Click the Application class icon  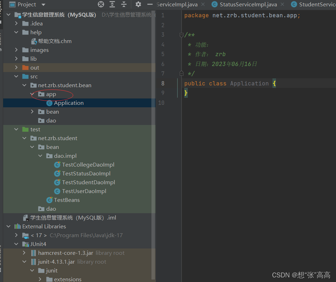pyautogui.click(x=49, y=103)
